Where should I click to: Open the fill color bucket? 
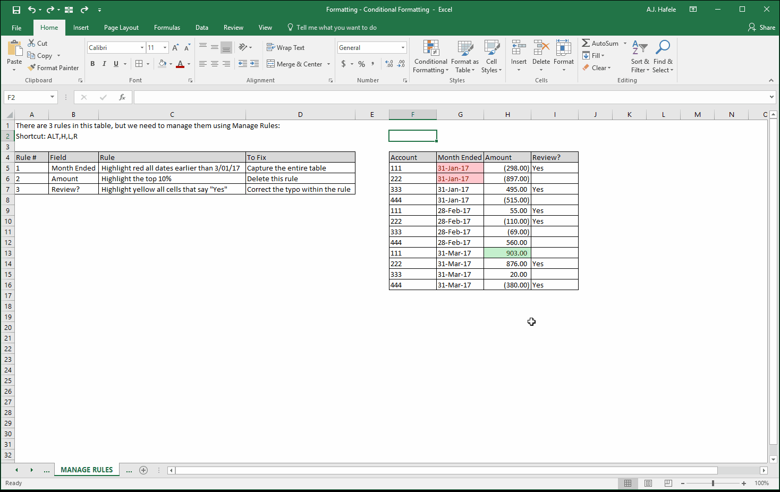click(x=163, y=64)
